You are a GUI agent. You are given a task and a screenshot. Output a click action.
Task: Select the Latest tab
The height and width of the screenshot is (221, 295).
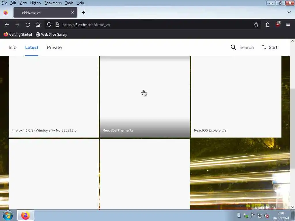click(x=32, y=47)
